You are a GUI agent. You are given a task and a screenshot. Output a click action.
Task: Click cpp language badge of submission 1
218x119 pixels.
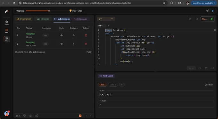coord(46,35)
